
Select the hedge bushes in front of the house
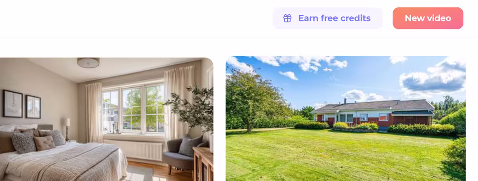(421, 129)
